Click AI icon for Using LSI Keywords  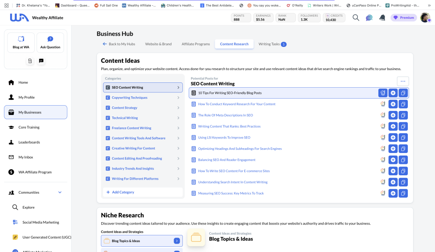pyautogui.click(x=382, y=138)
